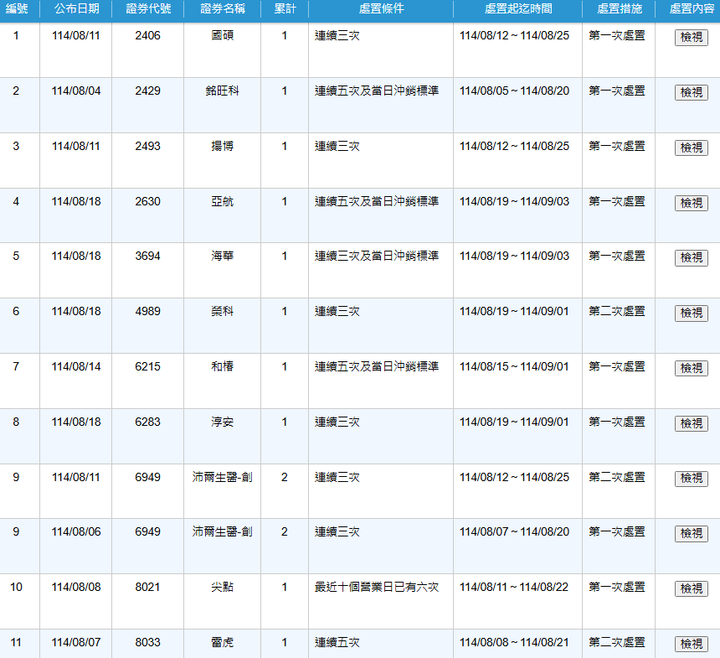The width and height of the screenshot is (720, 658).
Task: View disposition details for 海華 3694
Action: [x=691, y=257]
